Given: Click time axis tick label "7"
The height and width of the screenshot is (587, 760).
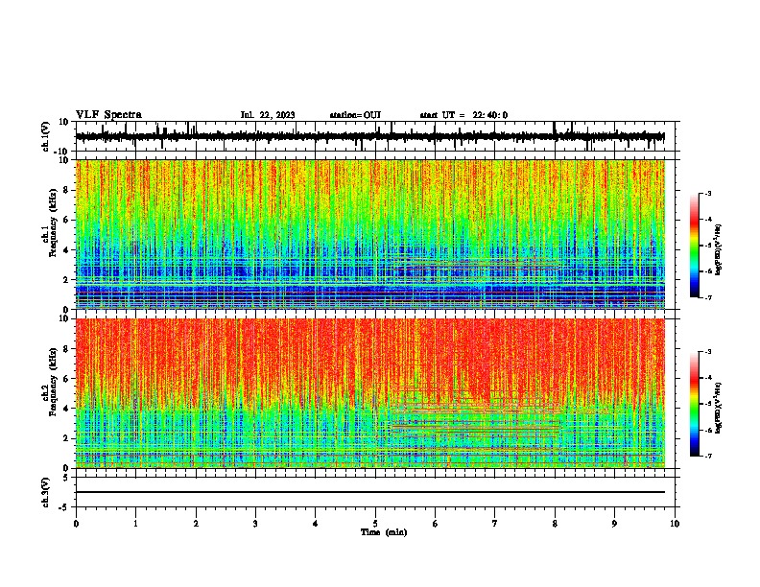Looking at the screenshot, I should (495, 524).
